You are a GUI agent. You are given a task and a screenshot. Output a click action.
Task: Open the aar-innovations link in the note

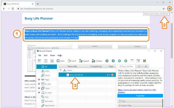pyautogui.click(x=137, y=91)
